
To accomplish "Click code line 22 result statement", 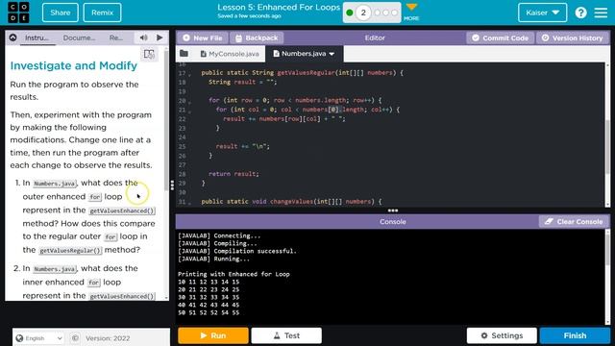I will (x=284, y=119).
